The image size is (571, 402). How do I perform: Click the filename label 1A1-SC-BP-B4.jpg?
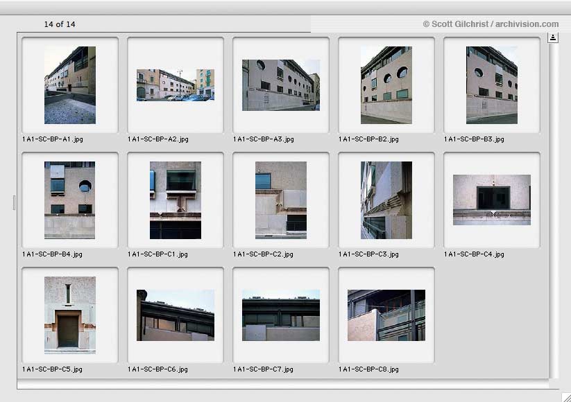point(52,254)
